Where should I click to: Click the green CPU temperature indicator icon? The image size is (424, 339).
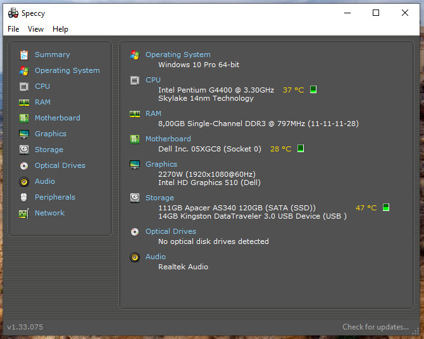(x=313, y=89)
